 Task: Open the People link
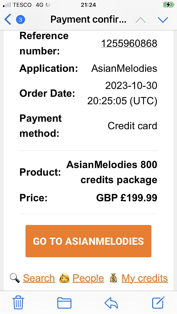(x=88, y=278)
